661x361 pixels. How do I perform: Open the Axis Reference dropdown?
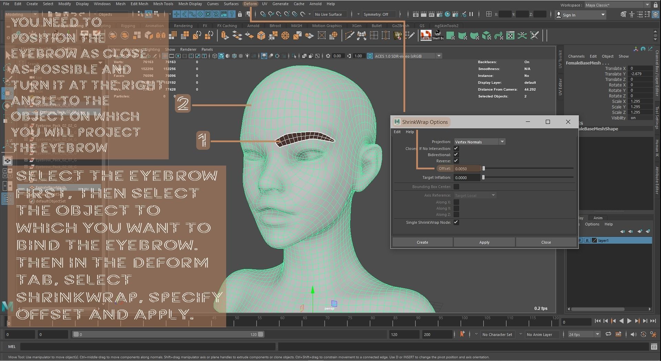[x=475, y=195]
